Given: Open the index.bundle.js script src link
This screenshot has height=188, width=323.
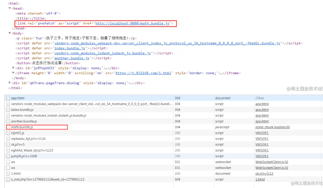Looking at the screenshot, I should coord(70,48).
